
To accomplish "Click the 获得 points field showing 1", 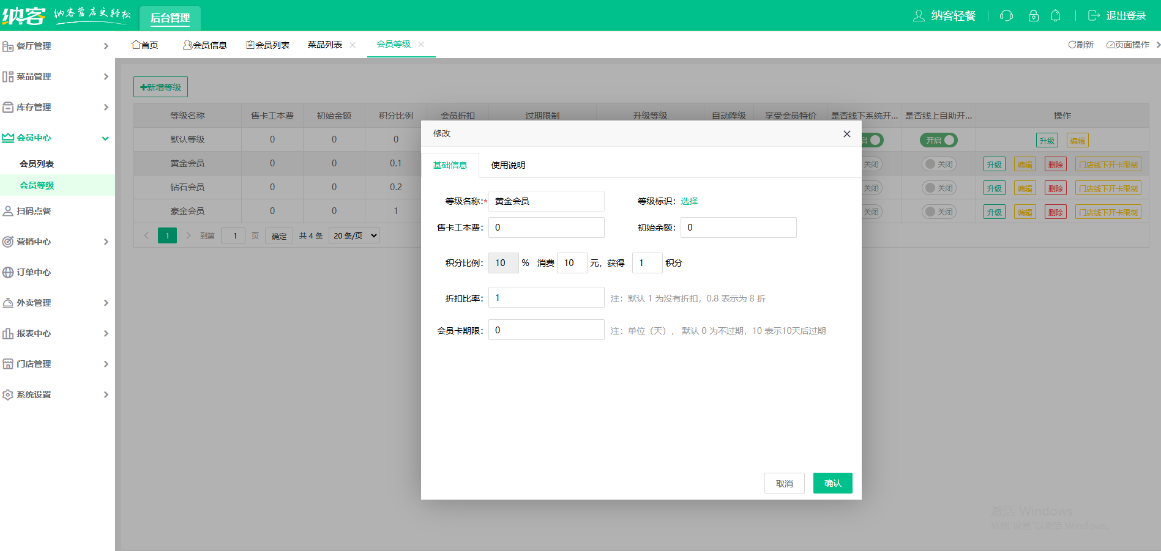I will click(647, 263).
